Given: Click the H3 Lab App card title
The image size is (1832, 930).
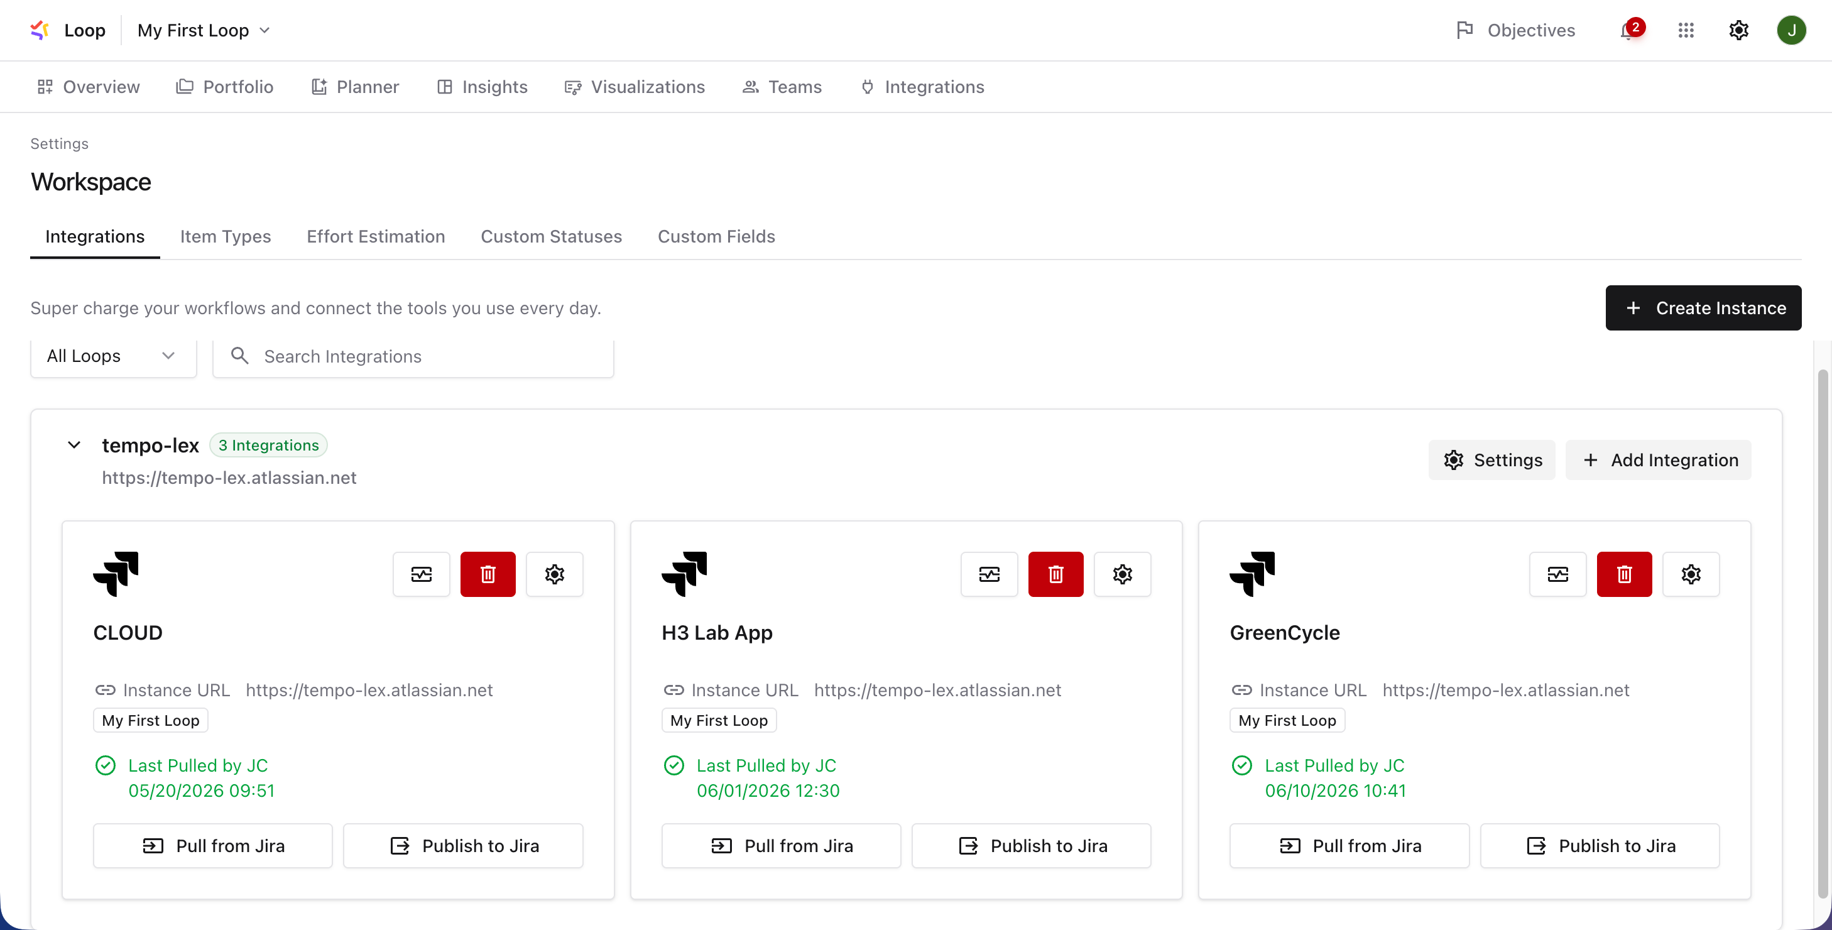Looking at the screenshot, I should [717, 633].
